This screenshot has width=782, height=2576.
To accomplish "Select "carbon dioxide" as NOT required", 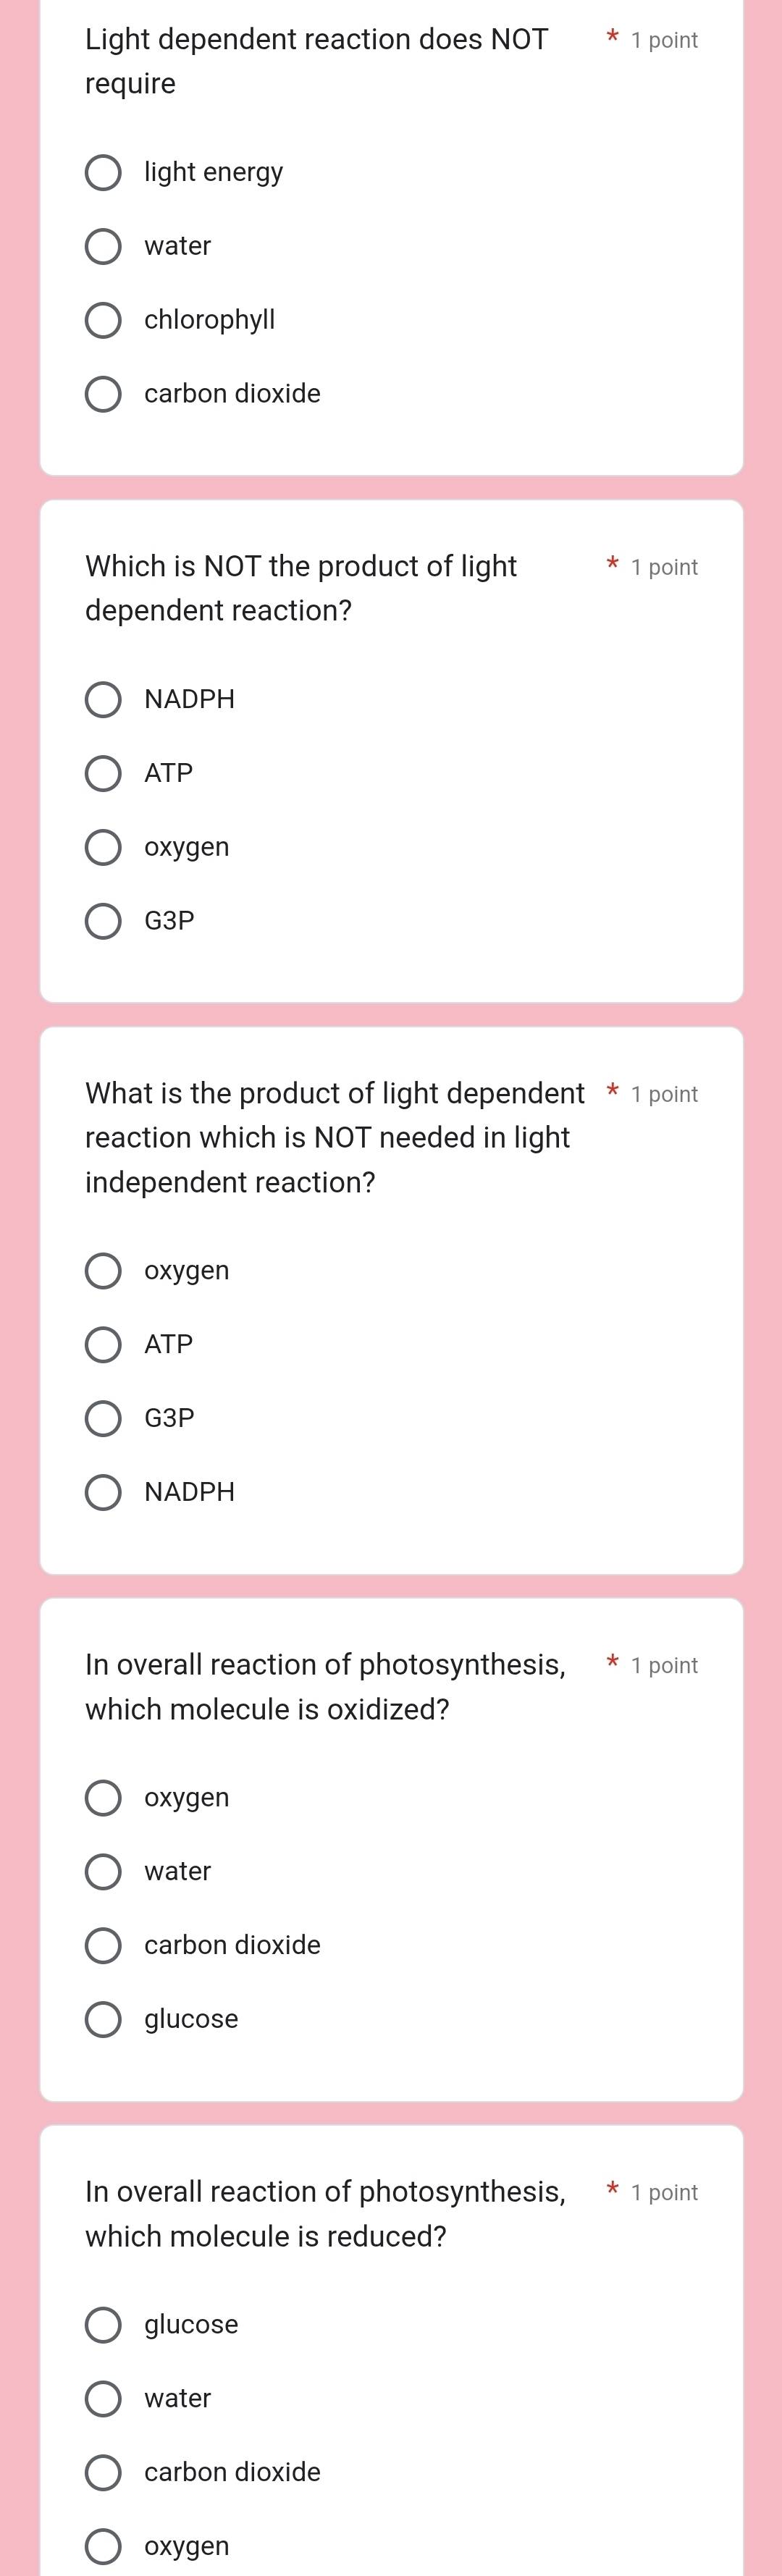I will (103, 394).
